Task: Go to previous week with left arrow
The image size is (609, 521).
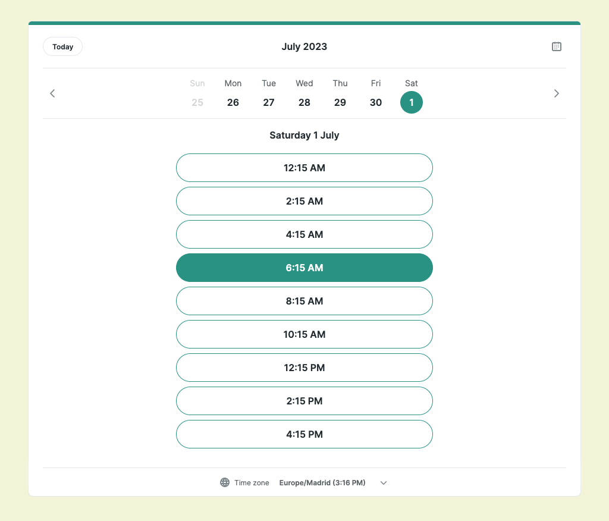Action: (x=52, y=93)
